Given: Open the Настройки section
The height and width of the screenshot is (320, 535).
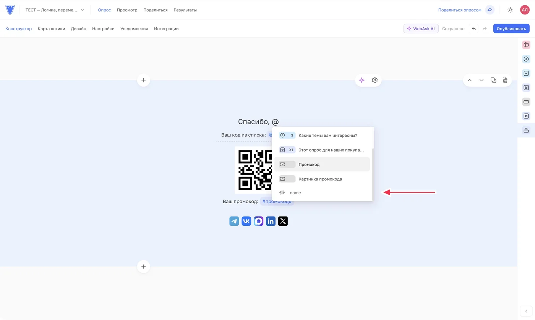Looking at the screenshot, I should (x=103, y=29).
